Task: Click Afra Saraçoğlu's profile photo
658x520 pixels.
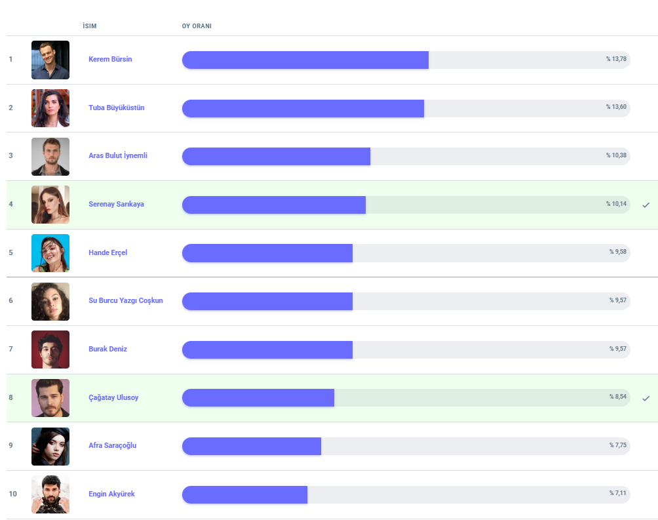Action: (x=50, y=446)
